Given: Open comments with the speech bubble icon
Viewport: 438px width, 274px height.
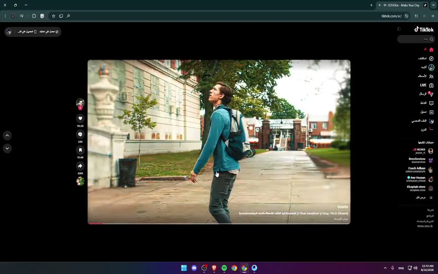Looking at the screenshot, I should click(x=80, y=134).
